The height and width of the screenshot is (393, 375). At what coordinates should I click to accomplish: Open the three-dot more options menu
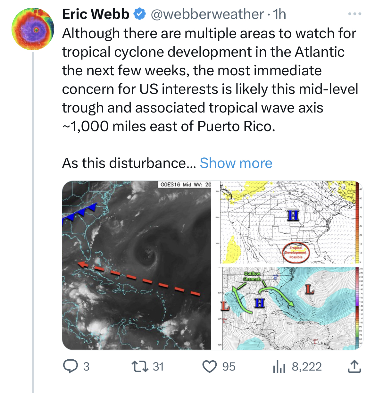[x=355, y=14]
